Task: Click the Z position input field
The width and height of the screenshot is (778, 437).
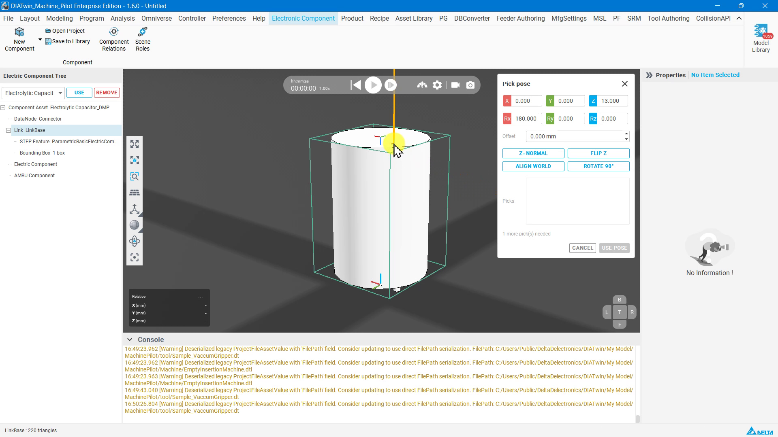Action: coord(613,101)
